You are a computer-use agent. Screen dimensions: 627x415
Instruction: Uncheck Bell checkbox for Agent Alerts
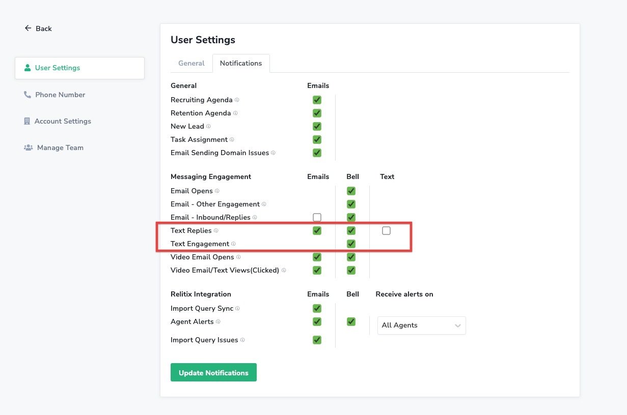tap(351, 321)
